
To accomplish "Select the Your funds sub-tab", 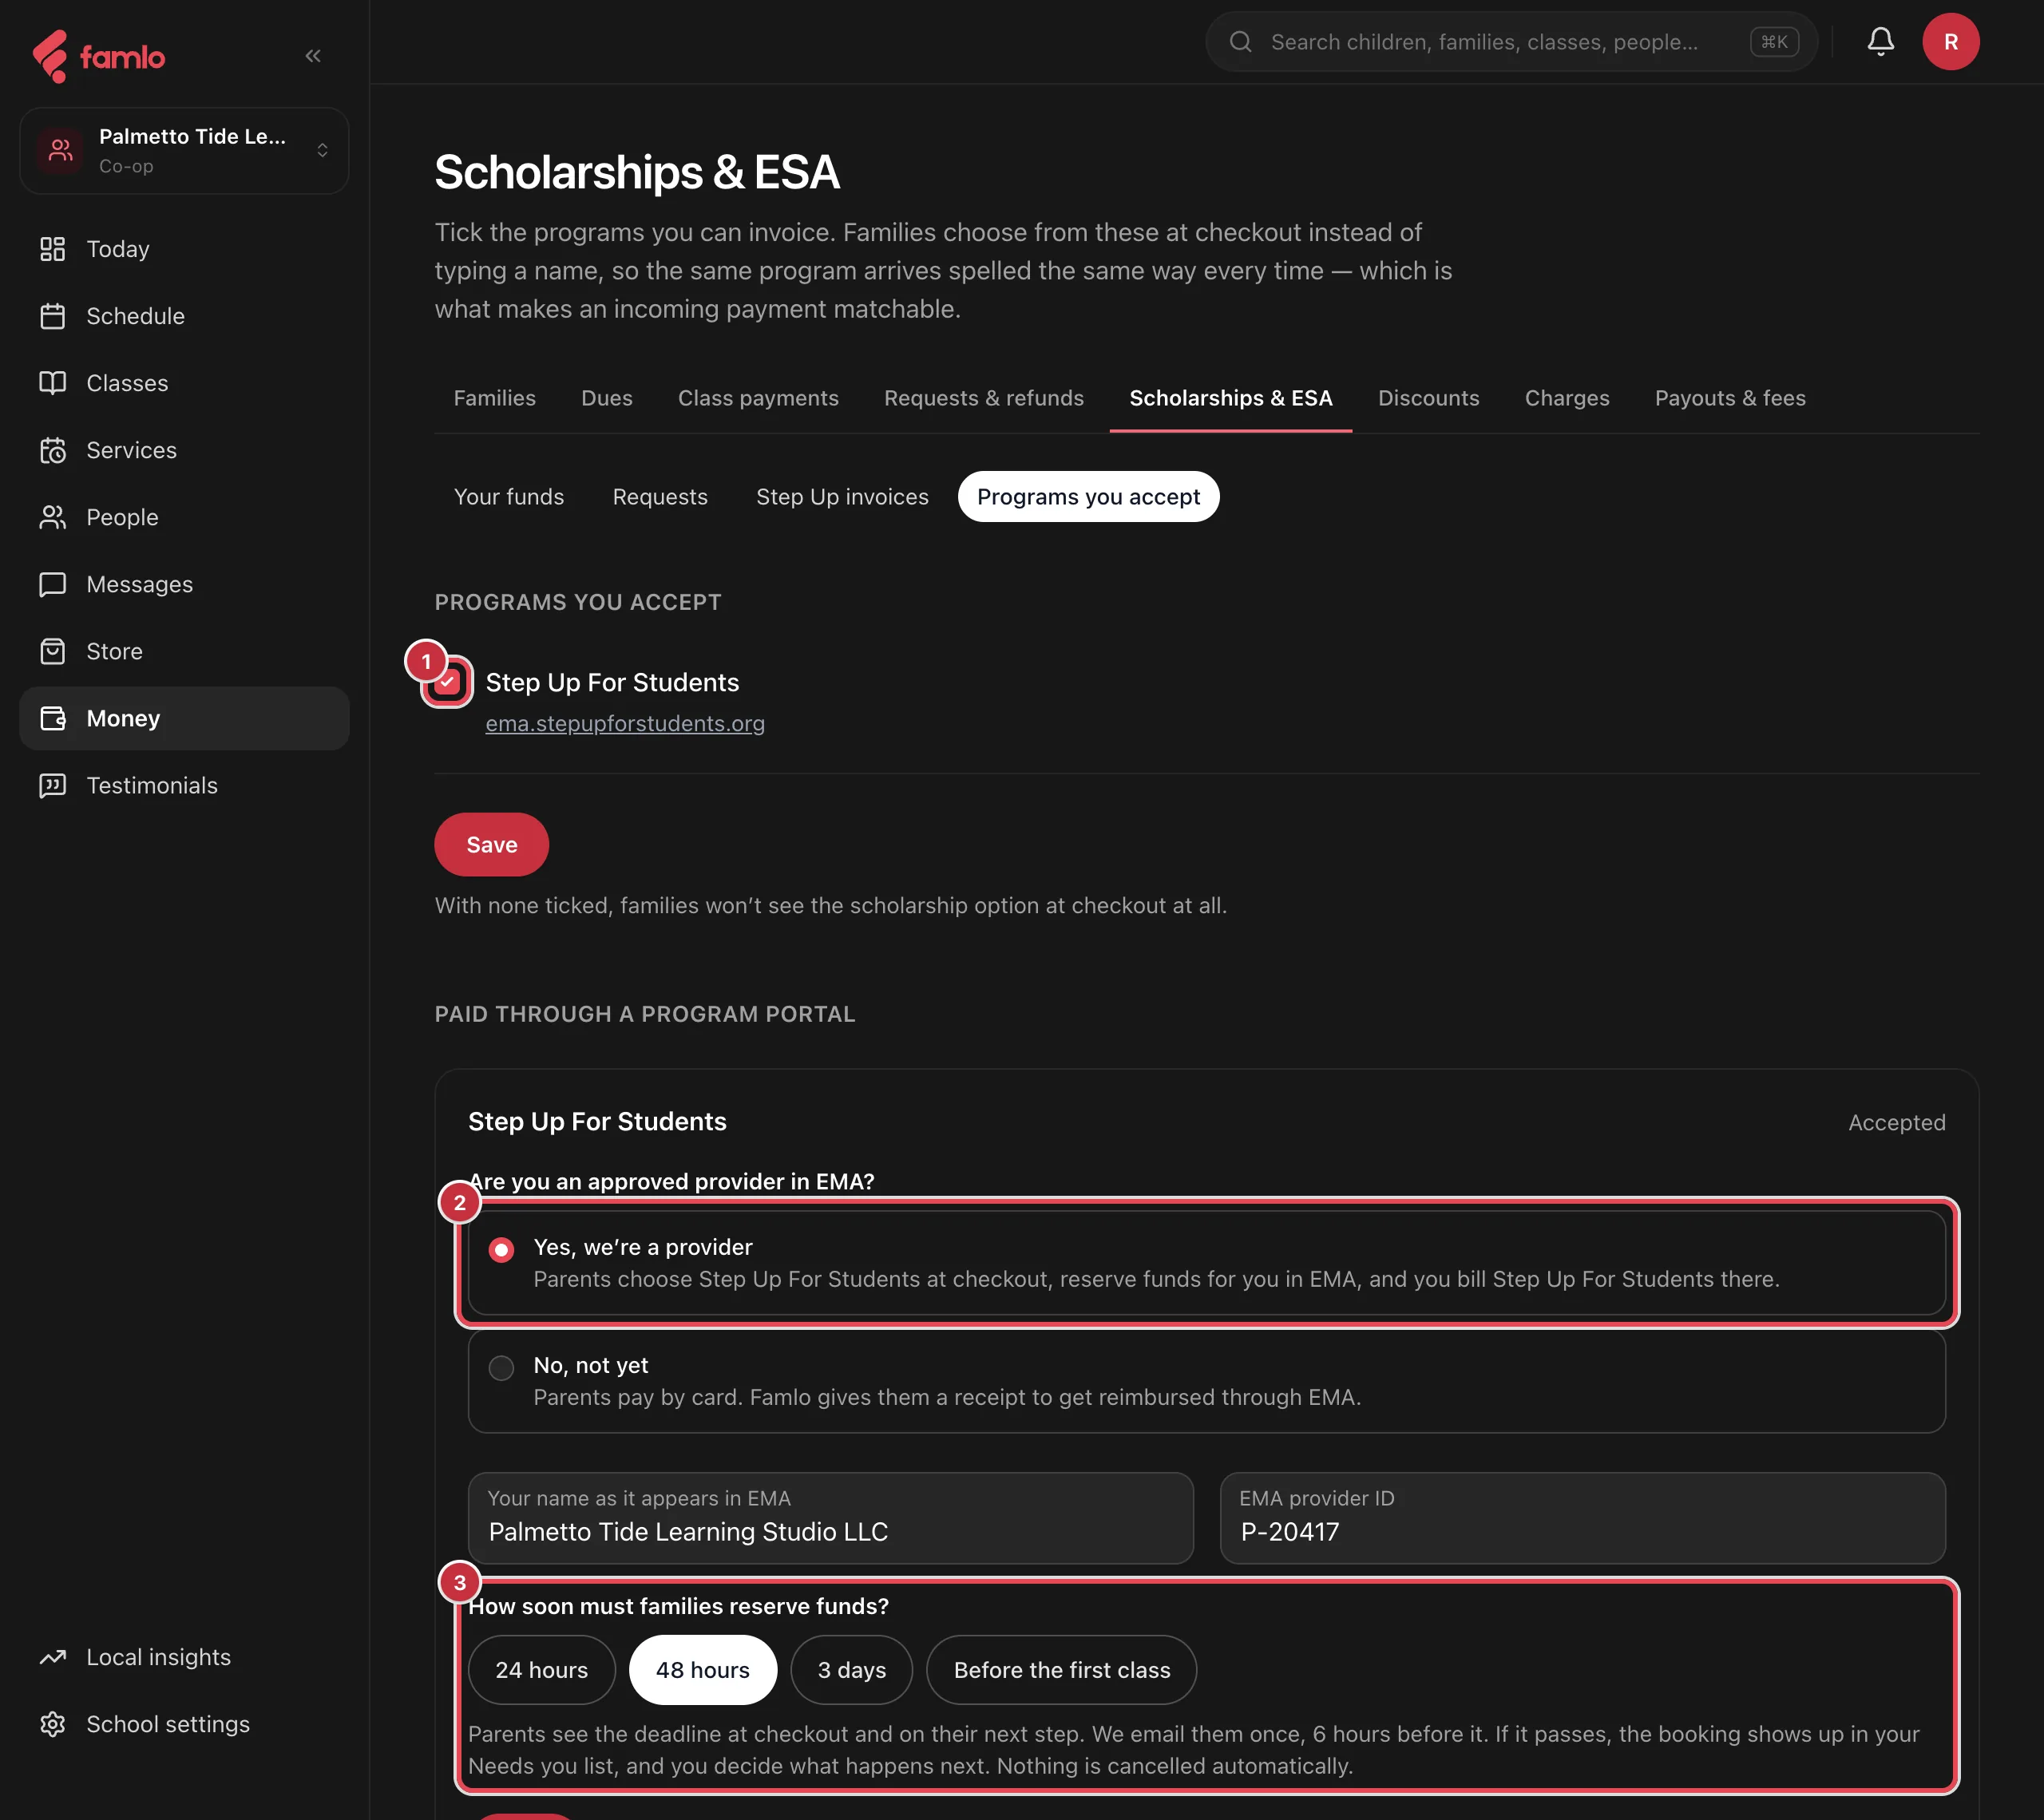I will (x=508, y=497).
